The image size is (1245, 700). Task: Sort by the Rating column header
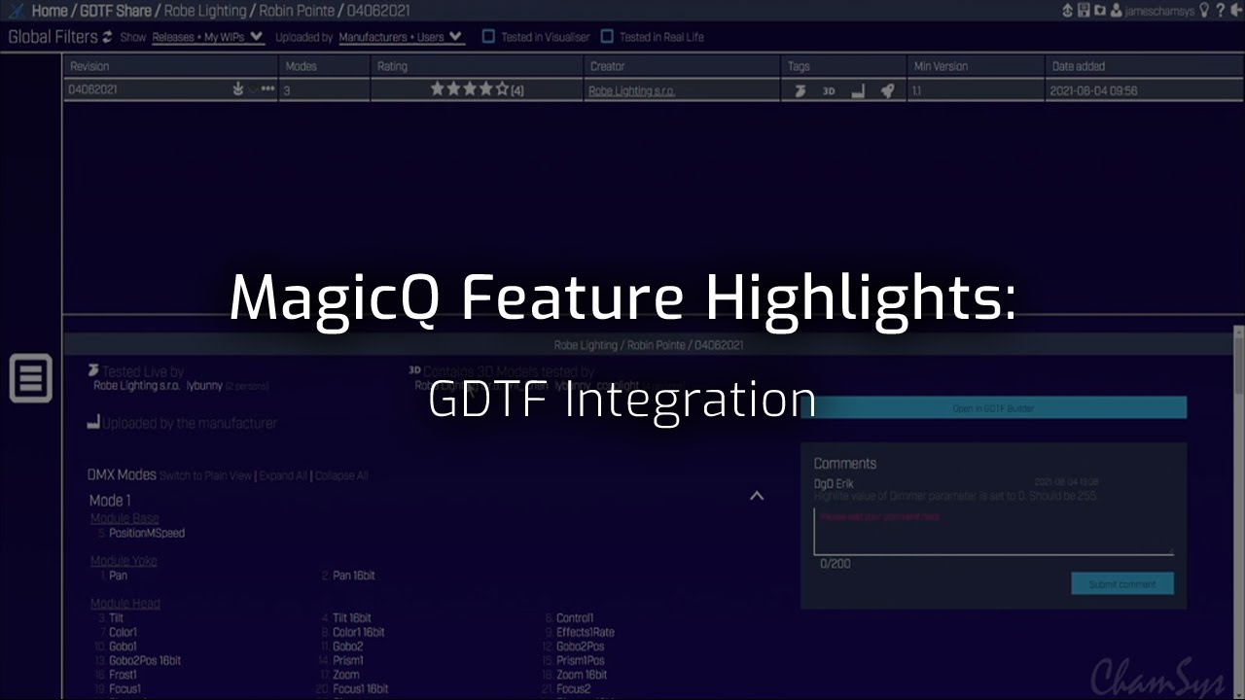tap(478, 66)
